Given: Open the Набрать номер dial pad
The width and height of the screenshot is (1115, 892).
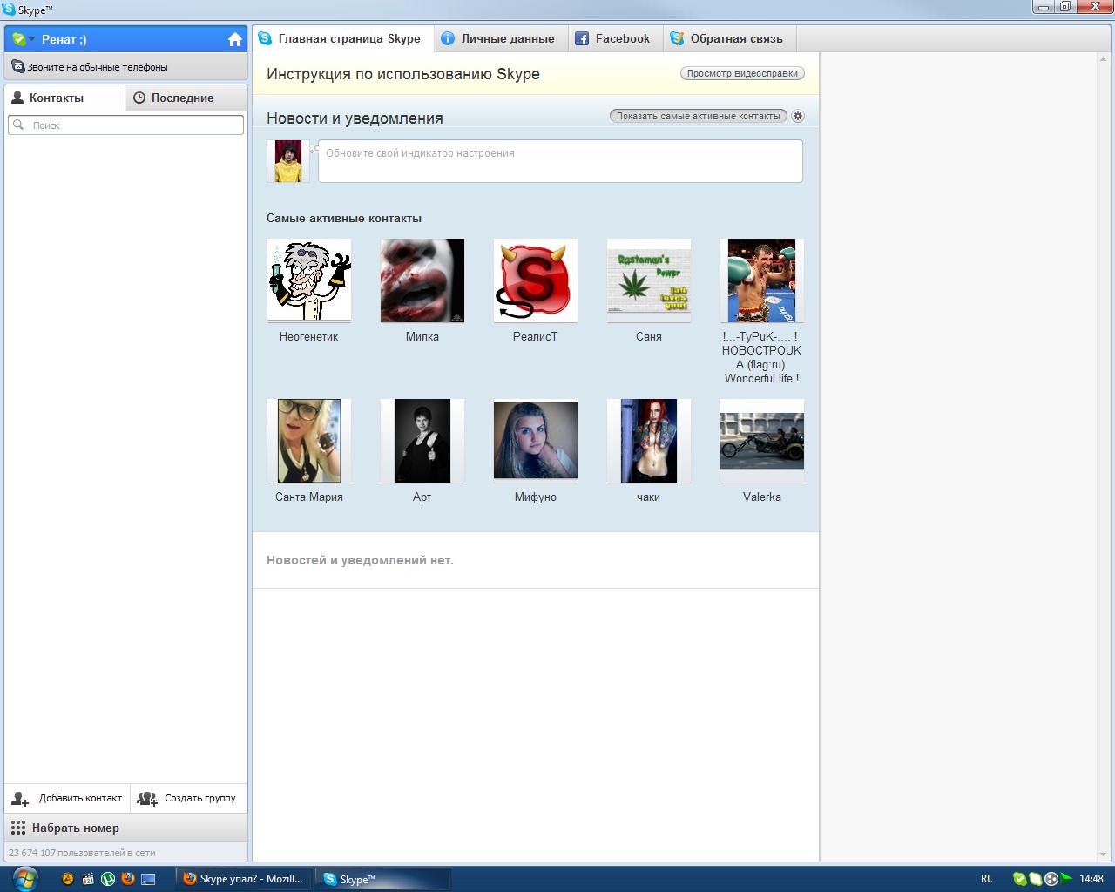Looking at the screenshot, I should point(126,828).
